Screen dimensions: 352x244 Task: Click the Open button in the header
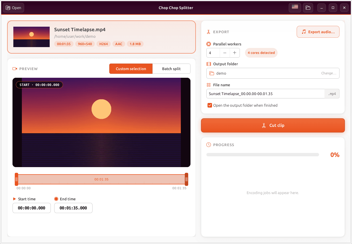pos(13,8)
